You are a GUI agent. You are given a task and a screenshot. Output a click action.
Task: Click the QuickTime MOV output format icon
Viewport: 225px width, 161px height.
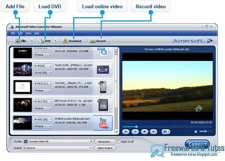tap(103, 52)
